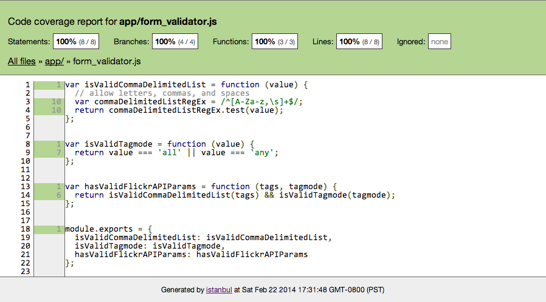546x302 pixels.
Task: Click the commaDelimitedListRegEx regex pattern text
Action: click(x=261, y=102)
